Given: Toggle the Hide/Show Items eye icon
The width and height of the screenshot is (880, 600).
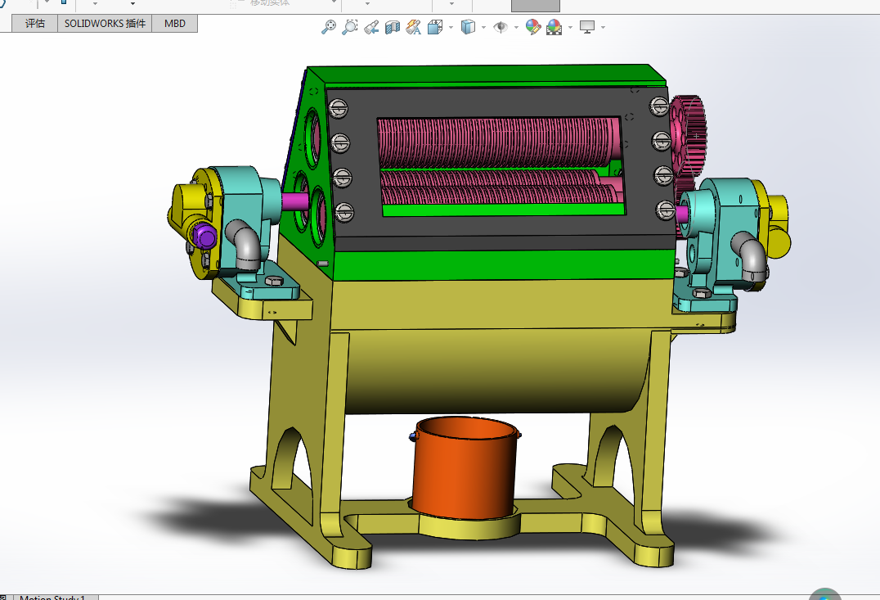Looking at the screenshot, I should point(500,27).
